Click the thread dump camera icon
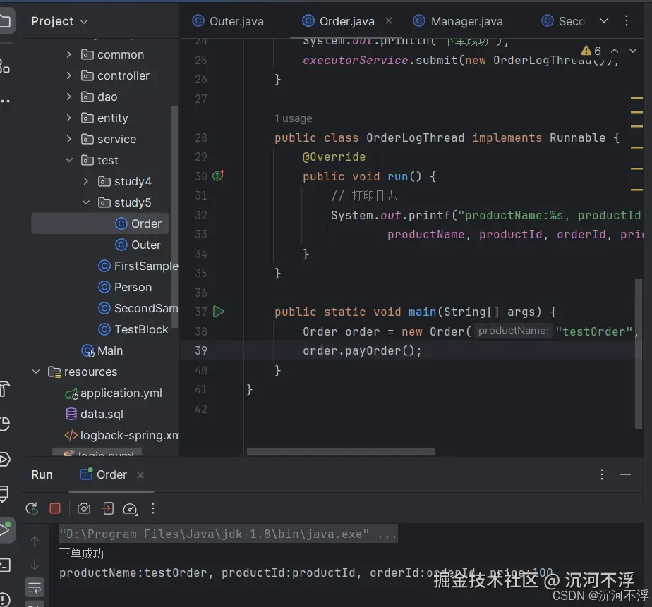This screenshot has width=652, height=607. click(x=84, y=508)
